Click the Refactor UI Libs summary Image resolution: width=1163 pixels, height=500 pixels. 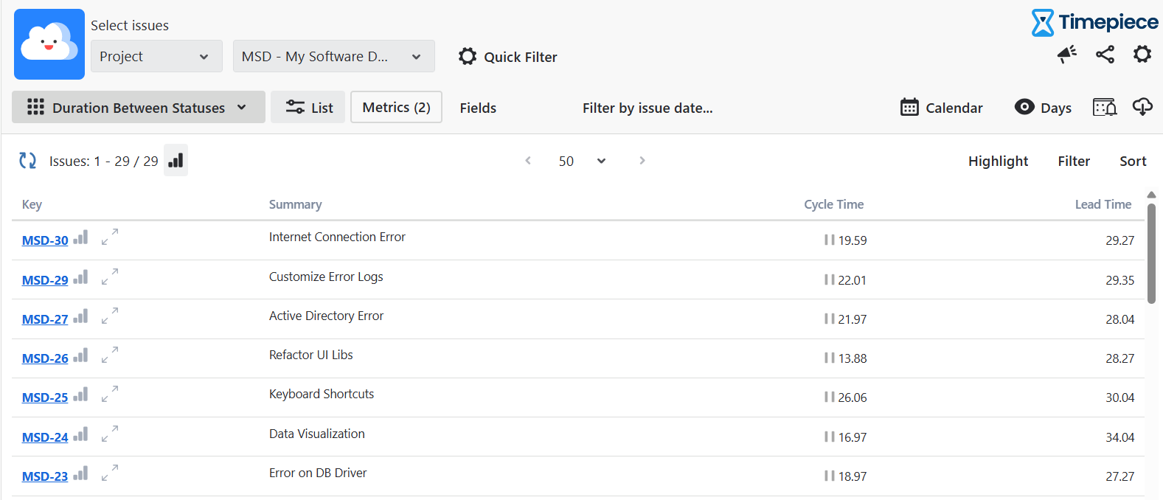click(310, 355)
